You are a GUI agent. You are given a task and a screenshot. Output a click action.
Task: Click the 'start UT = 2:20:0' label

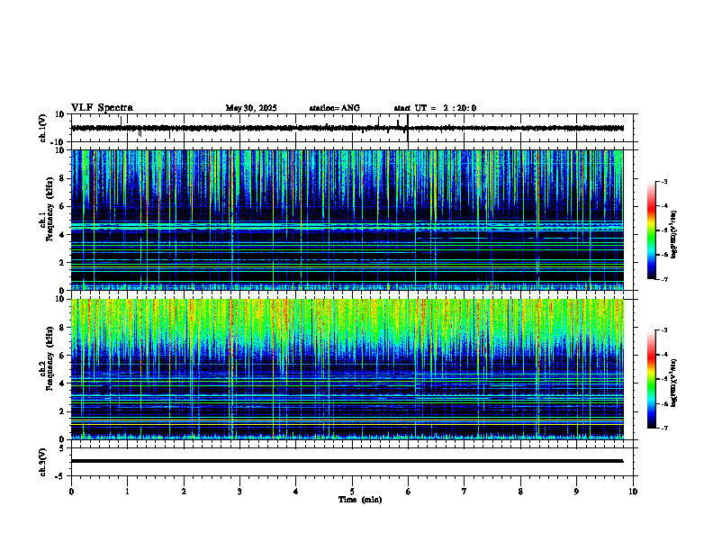[435, 108]
